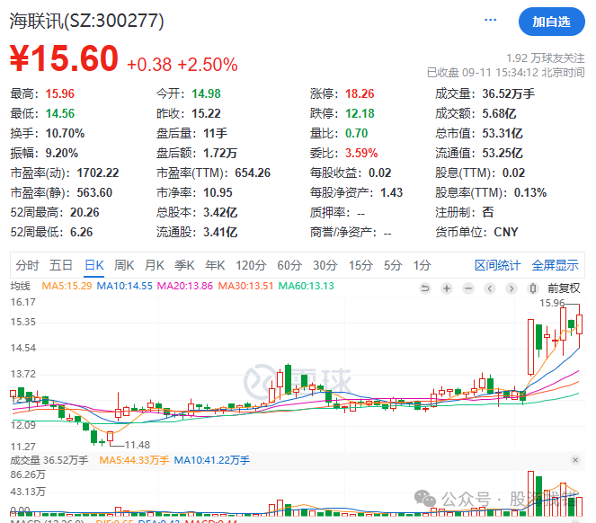Move chart left with left chevron
The image size is (596, 523).
(x=490, y=288)
